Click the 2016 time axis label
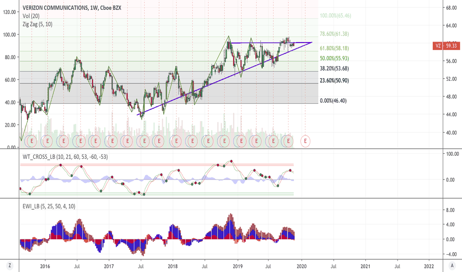Screen dimensions: 462x272 tap(45, 267)
